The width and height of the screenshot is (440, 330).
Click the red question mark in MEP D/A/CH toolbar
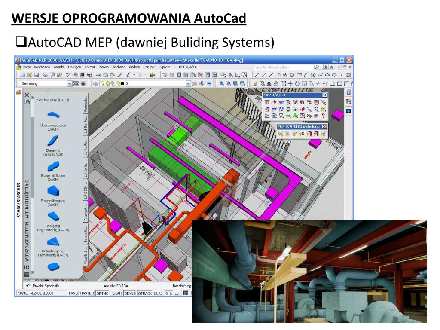pos(323,116)
